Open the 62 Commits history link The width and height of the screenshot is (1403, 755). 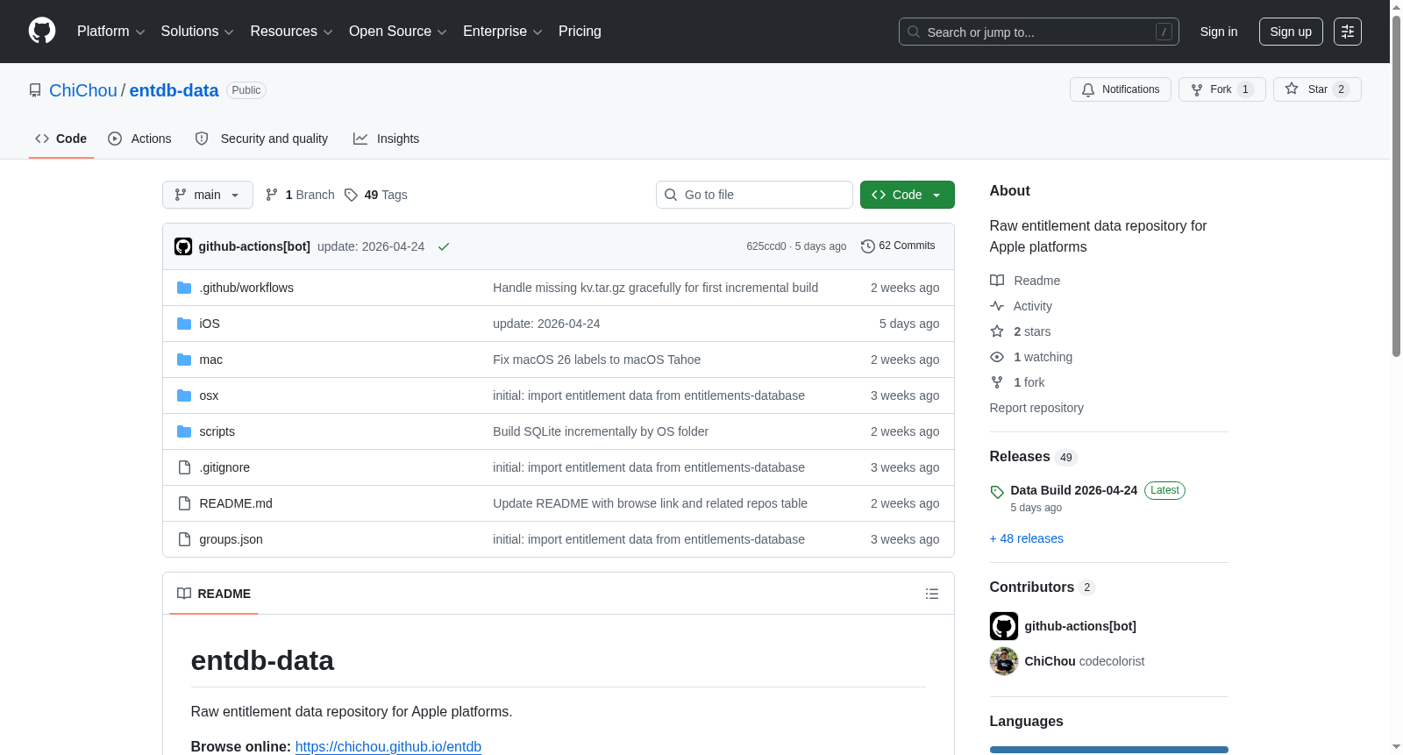tap(899, 246)
